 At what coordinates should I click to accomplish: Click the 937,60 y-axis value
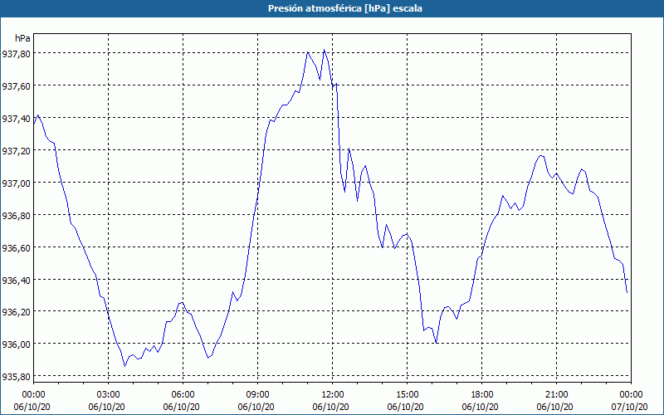[16, 86]
